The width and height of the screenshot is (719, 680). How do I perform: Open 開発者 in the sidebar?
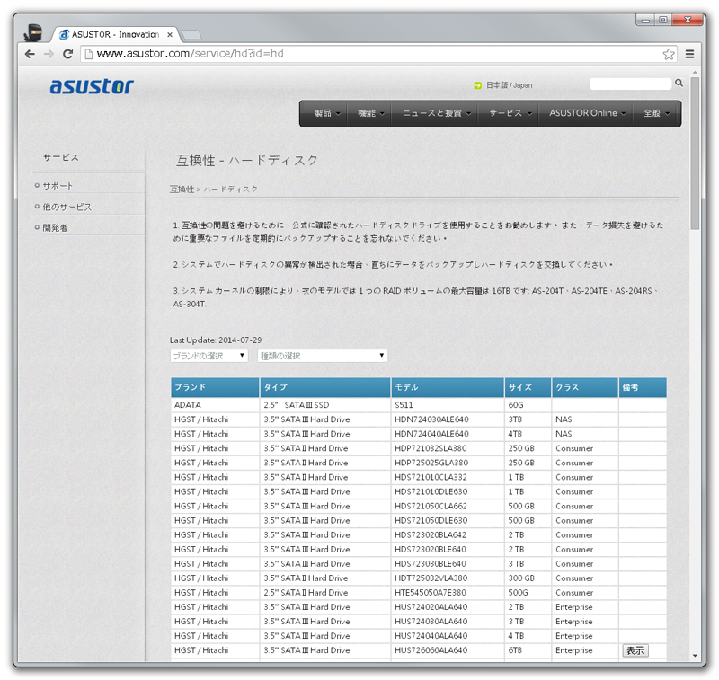[x=55, y=228]
